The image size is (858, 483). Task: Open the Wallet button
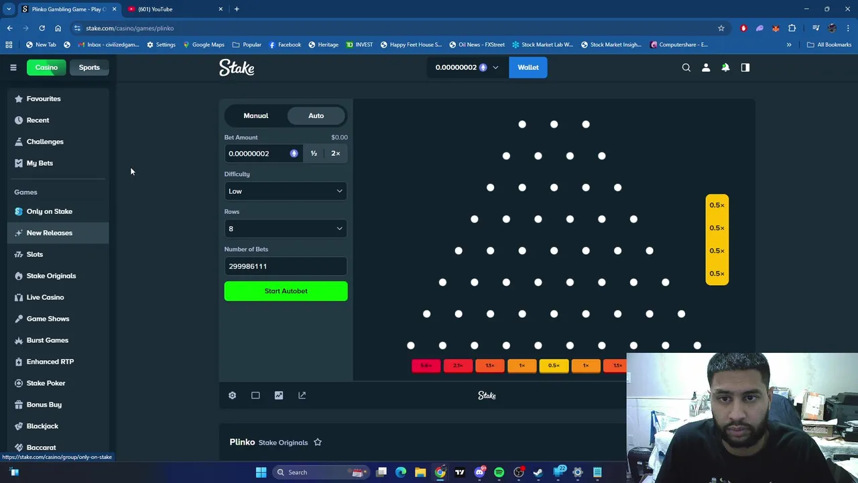[528, 67]
